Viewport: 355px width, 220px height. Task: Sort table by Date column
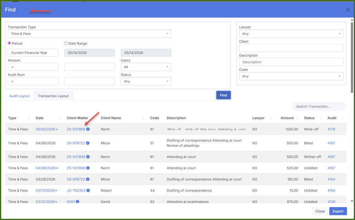pos(60,118)
